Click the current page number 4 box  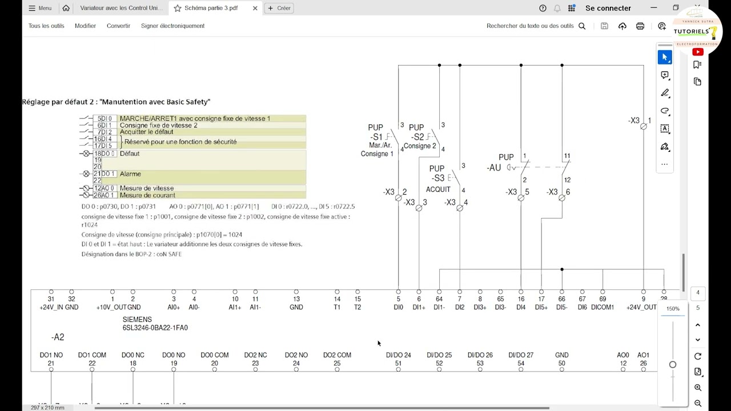697,293
